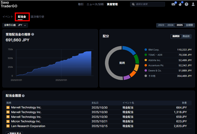Click the info icon beside 受取配当金の推移
This screenshot has height=134, width=197.
(33, 34)
